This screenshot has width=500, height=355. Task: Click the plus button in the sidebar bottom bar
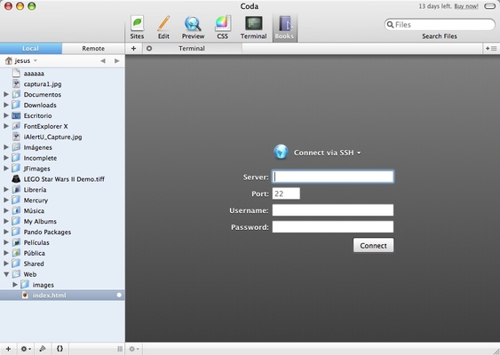[x=8, y=349]
